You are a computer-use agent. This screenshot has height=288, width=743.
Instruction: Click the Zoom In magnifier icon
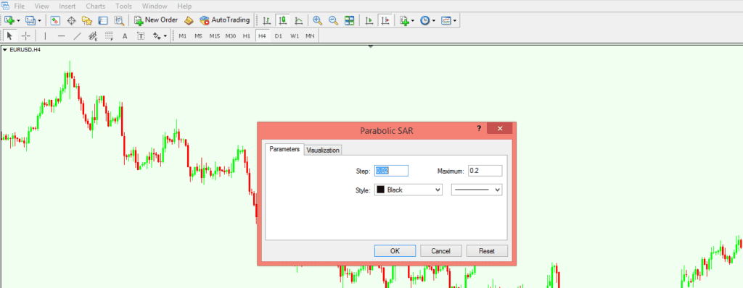(x=318, y=20)
